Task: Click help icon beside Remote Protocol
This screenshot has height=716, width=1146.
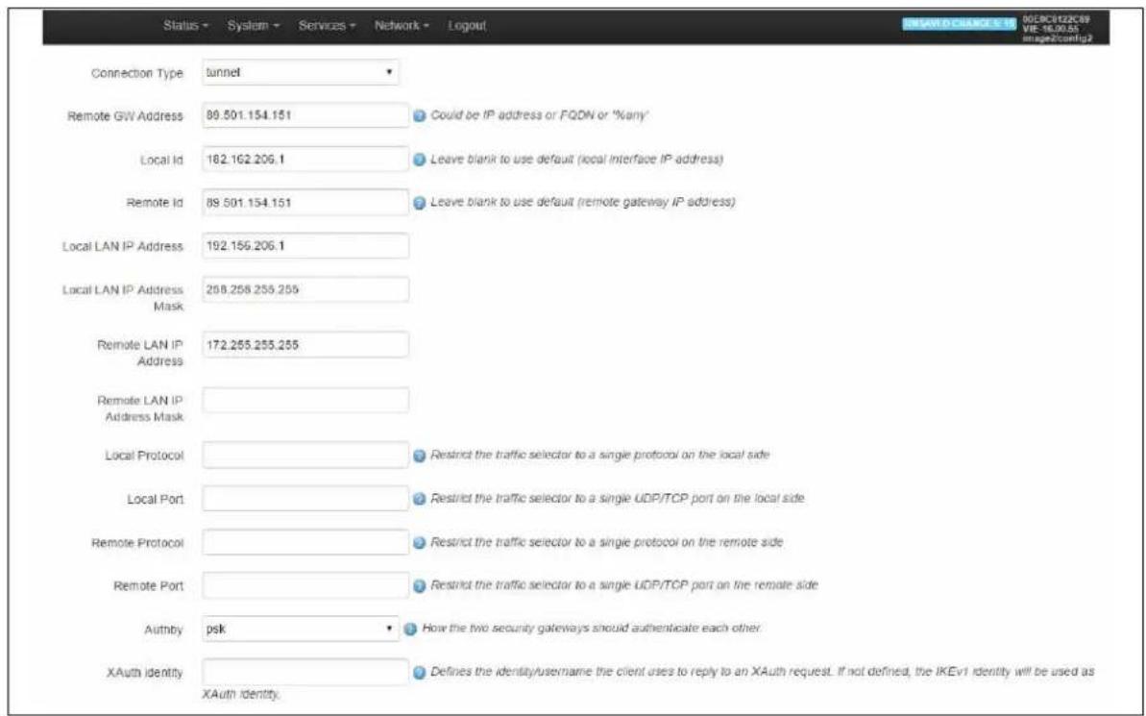Action: click(420, 543)
